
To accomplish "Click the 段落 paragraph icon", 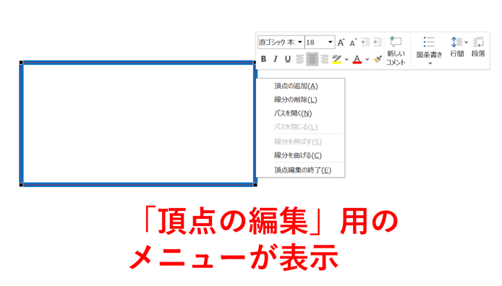I will [x=478, y=47].
